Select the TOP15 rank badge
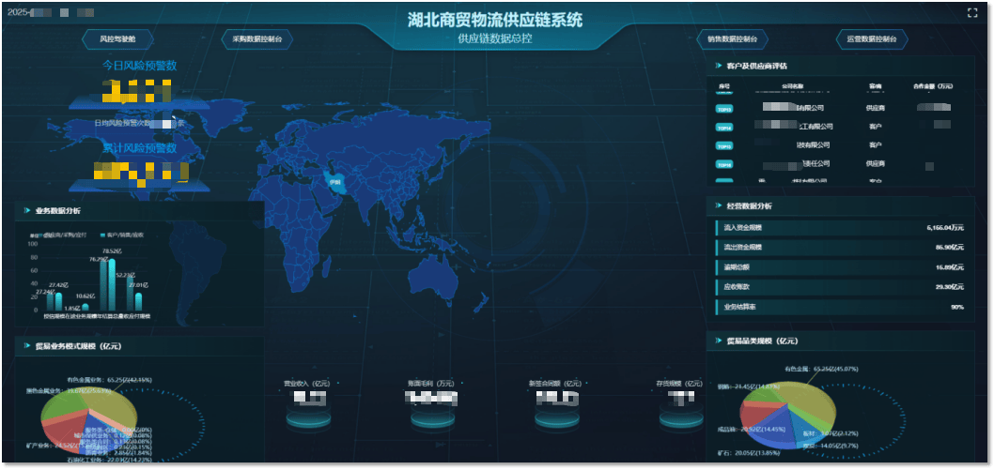Screen dimensions: 994x470 pyautogui.click(x=724, y=145)
